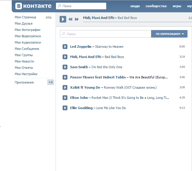Open Мои Аудиозаписи
The width and height of the screenshot is (192, 171).
tap(28, 42)
